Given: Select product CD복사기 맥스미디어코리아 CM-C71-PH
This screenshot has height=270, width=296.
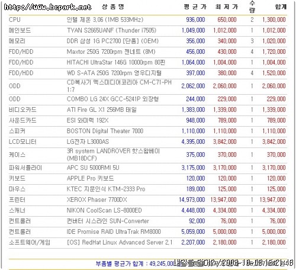Looking at the screenshot, I should pyautogui.click(x=119, y=86).
